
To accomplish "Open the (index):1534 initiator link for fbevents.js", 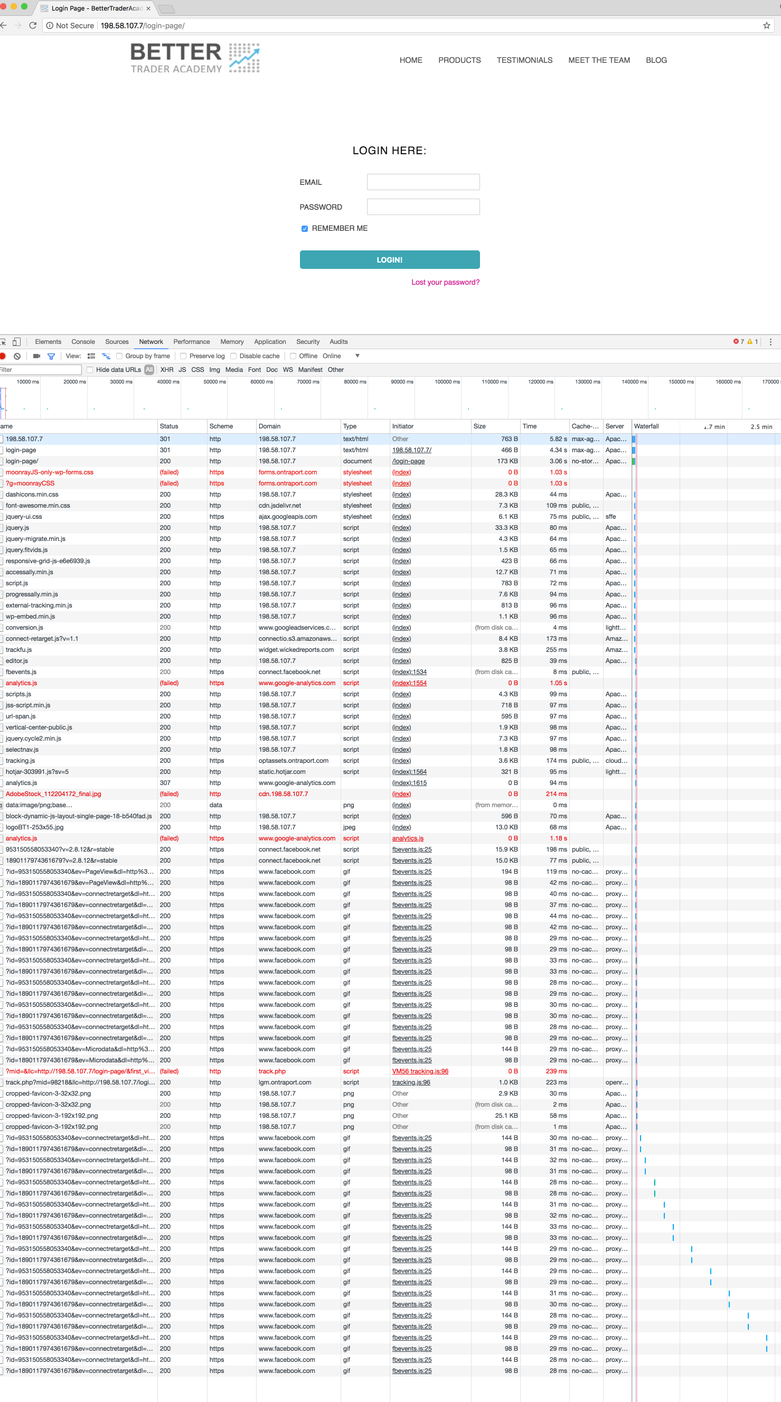I will pos(409,672).
